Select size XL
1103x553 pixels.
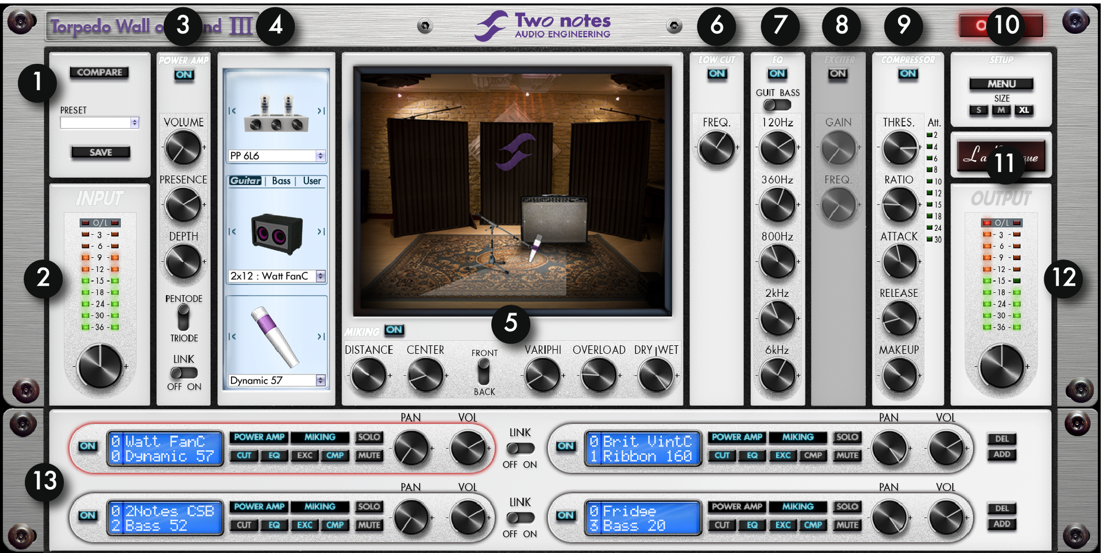1024,110
